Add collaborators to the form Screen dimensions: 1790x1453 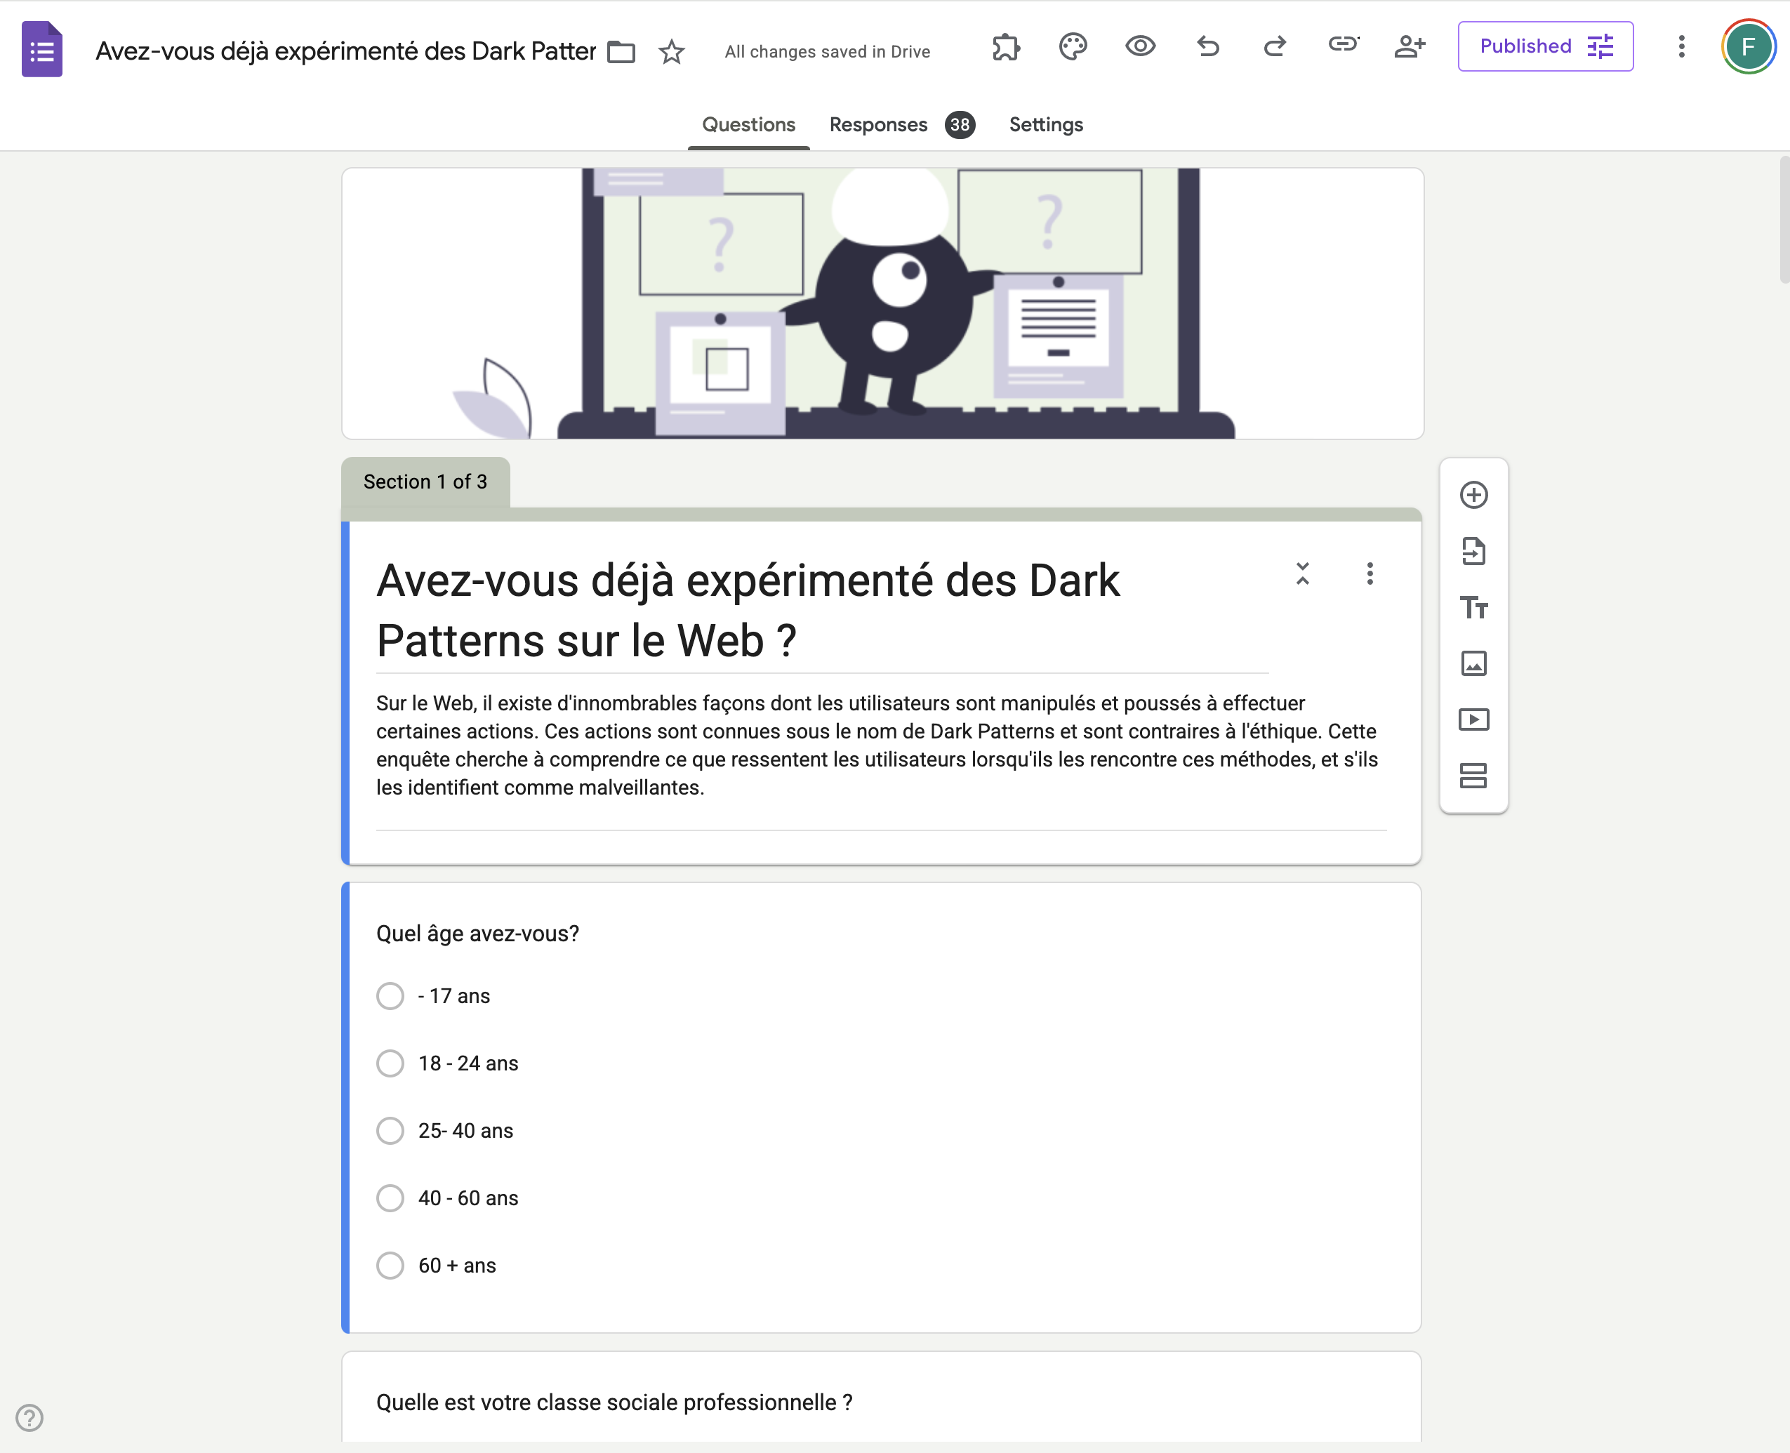coord(1410,48)
